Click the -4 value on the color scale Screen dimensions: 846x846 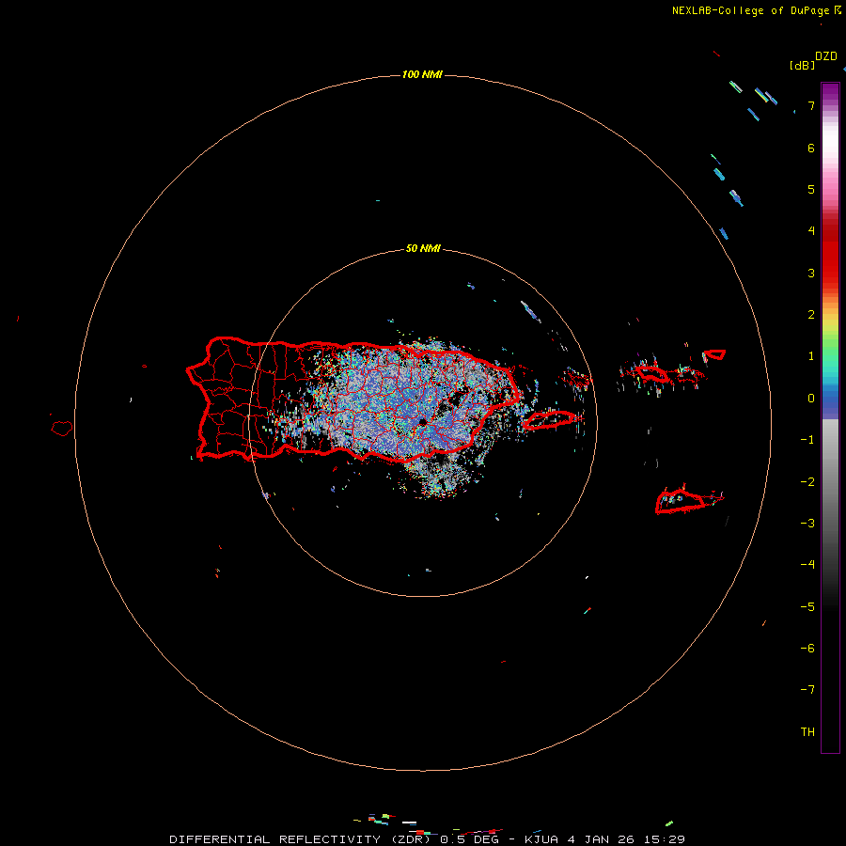pos(807,565)
